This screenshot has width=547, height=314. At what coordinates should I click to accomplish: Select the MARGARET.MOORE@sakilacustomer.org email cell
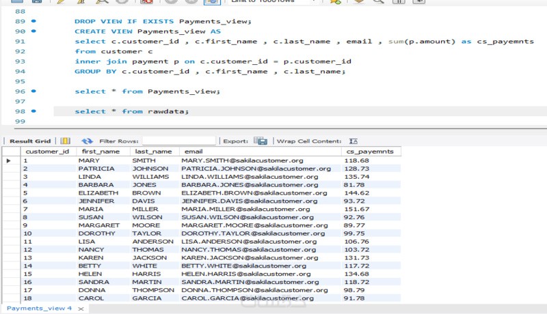pos(261,225)
